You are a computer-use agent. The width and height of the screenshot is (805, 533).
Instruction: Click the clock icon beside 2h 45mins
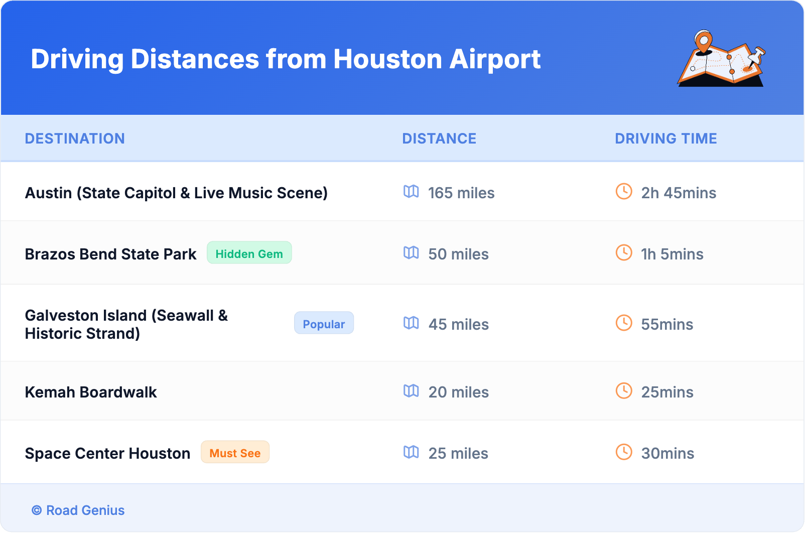(x=624, y=192)
